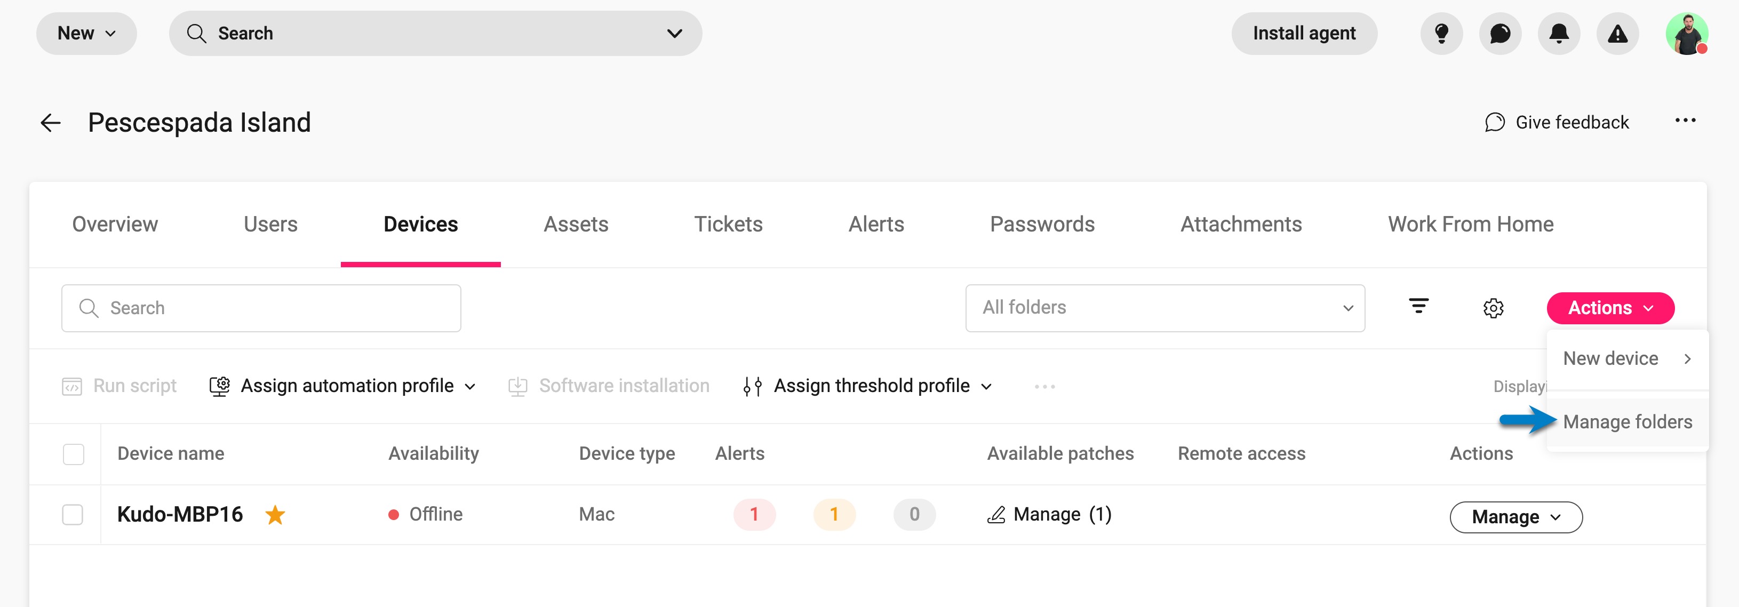This screenshot has height=607, width=1739.
Task: Expand the global search dropdown arrow
Action: pos(674,33)
